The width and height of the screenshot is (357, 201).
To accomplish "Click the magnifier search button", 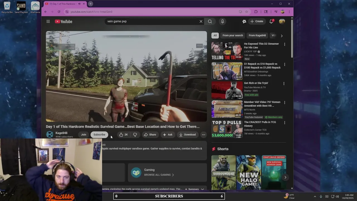I will pos(210,21).
